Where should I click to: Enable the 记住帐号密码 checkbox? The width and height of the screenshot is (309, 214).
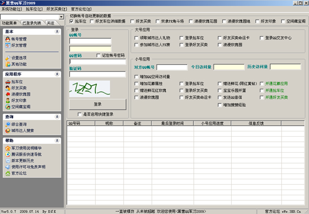point(99,56)
